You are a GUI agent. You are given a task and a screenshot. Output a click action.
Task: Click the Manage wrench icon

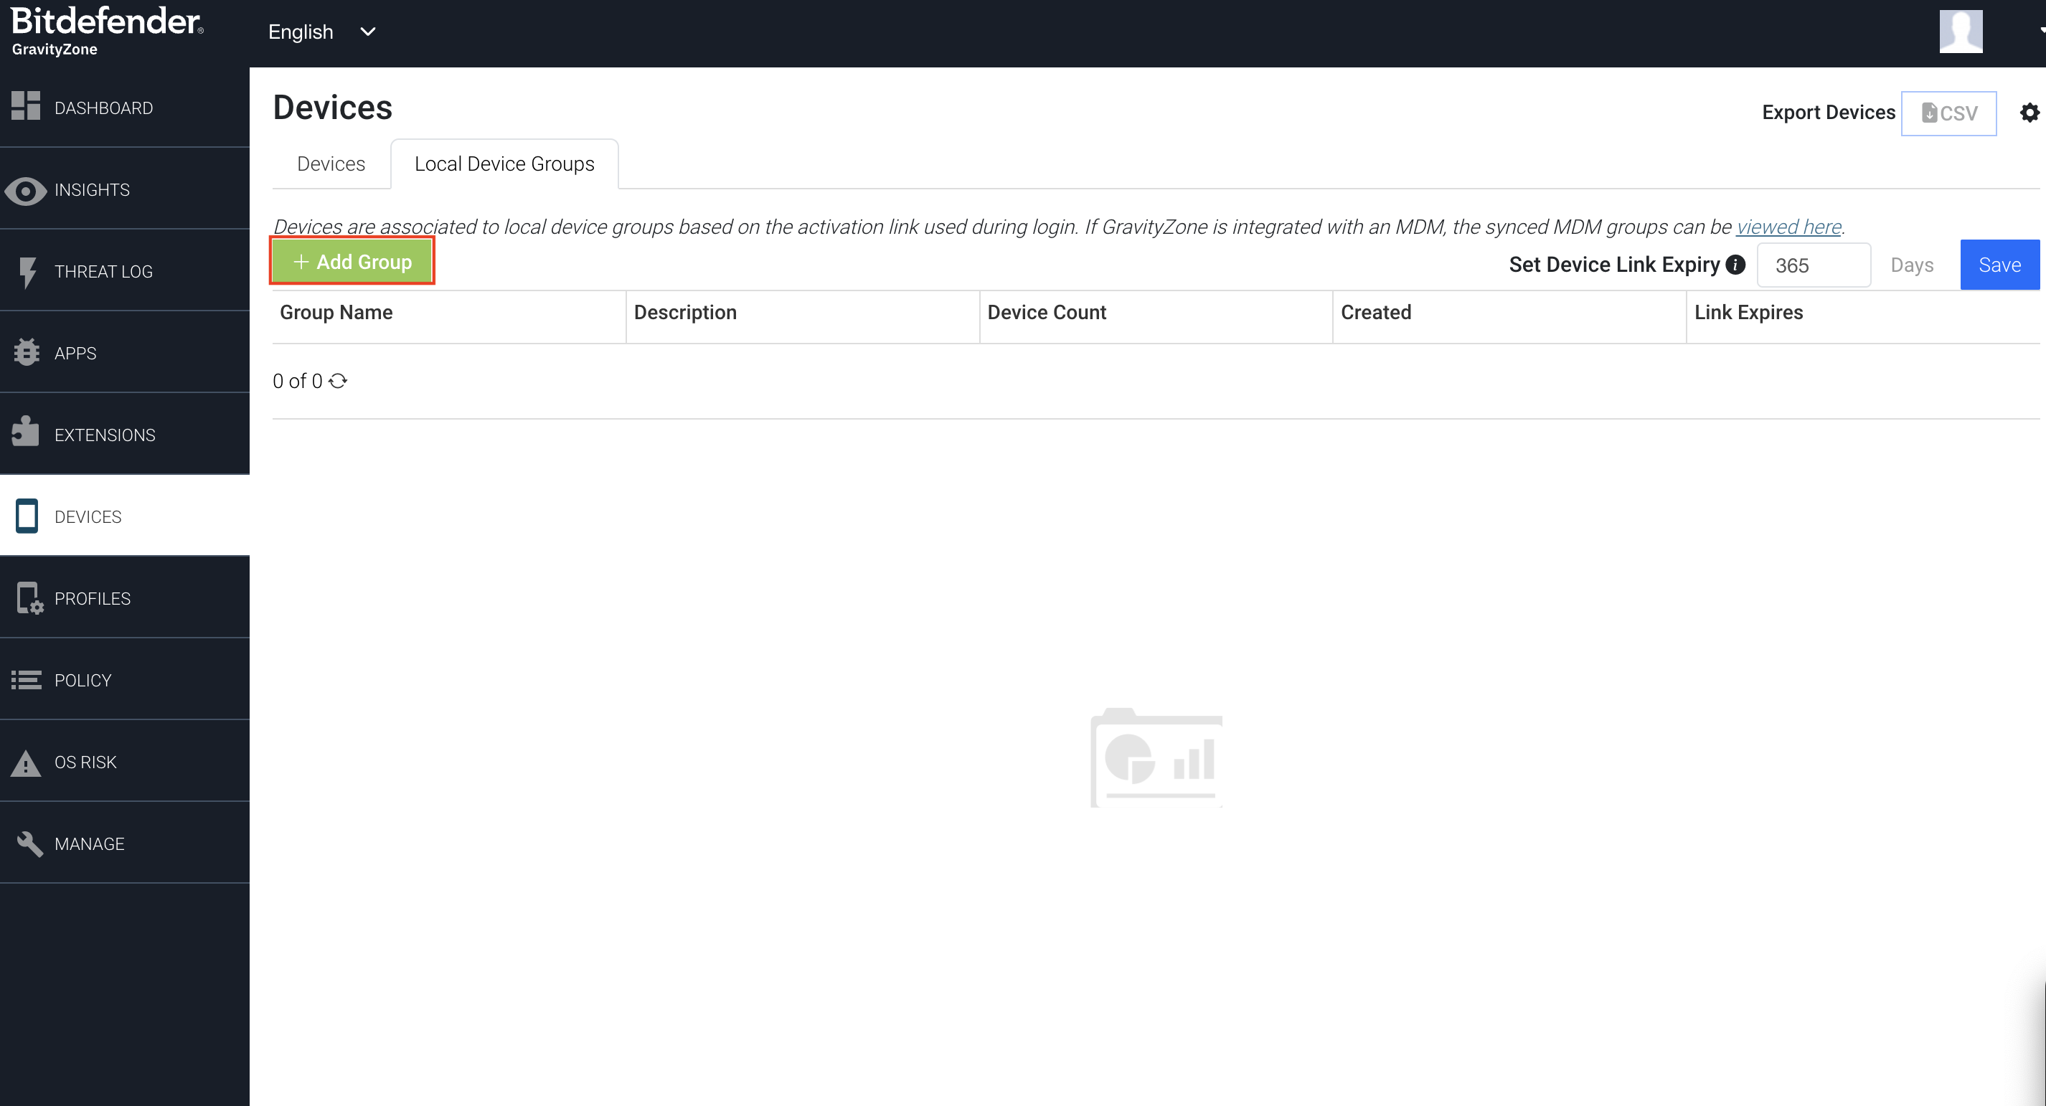tap(29, 843)
